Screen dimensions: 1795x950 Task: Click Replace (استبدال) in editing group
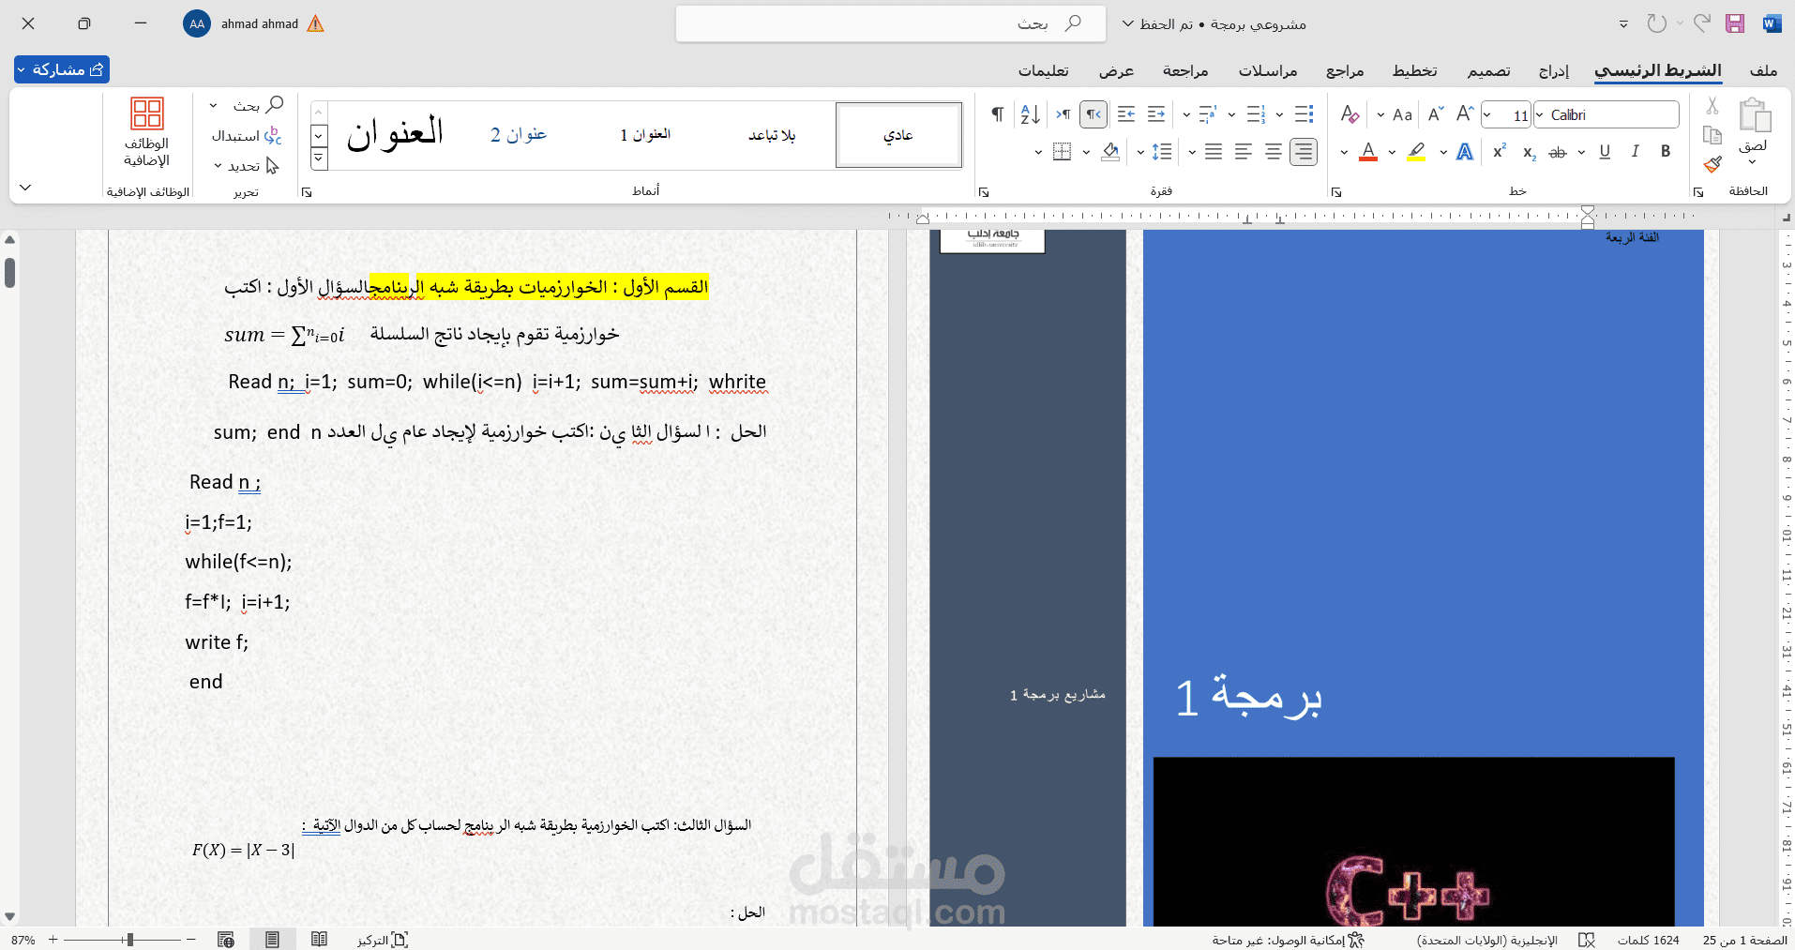point(247,136)
